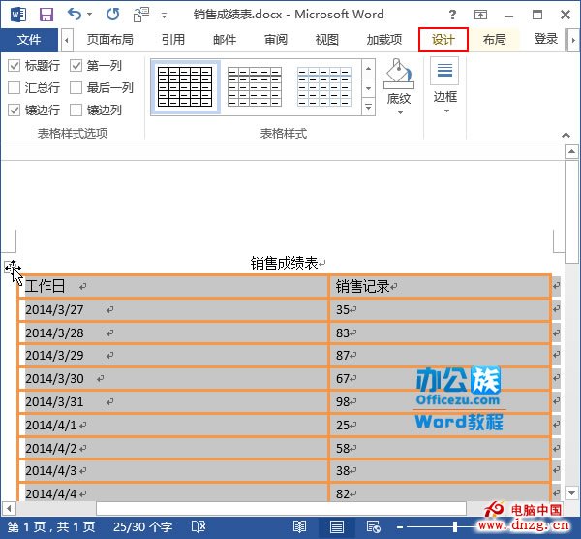581x539 pixels.
Task: Enable the 汇总行 checkbox
Action: click(15, 88)
